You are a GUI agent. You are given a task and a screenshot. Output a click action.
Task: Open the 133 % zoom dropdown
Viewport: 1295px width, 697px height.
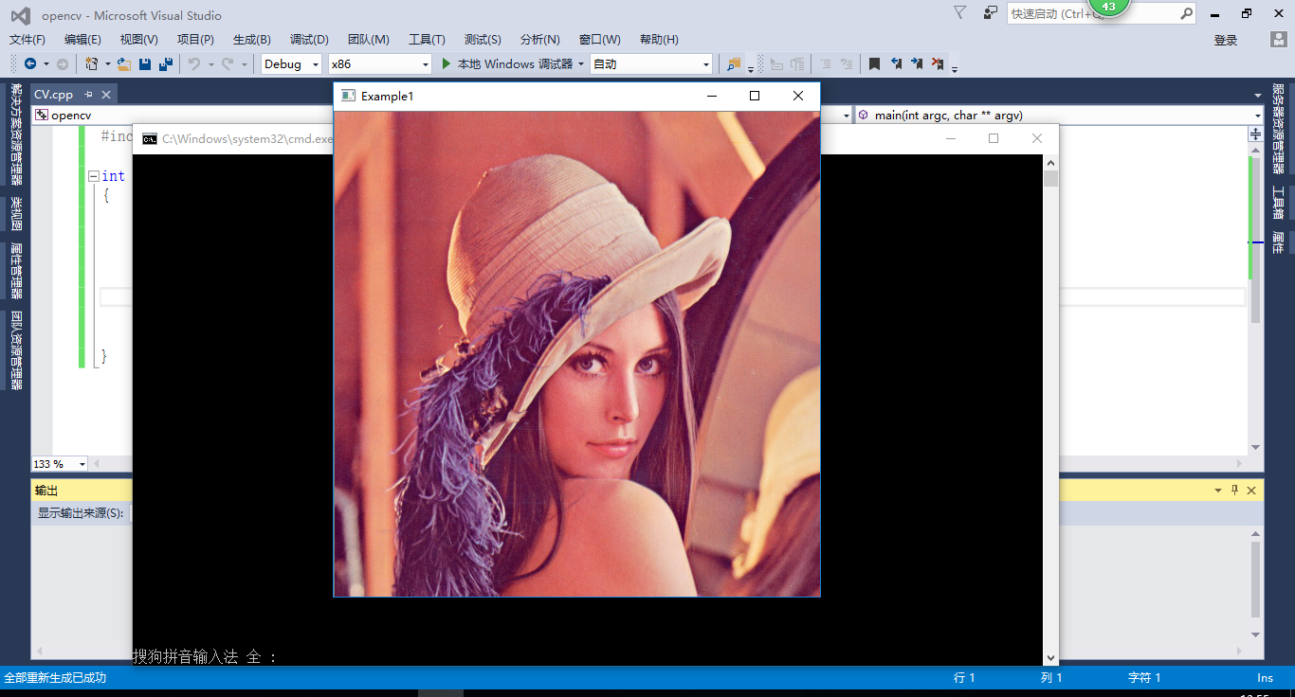coord(82,464)
